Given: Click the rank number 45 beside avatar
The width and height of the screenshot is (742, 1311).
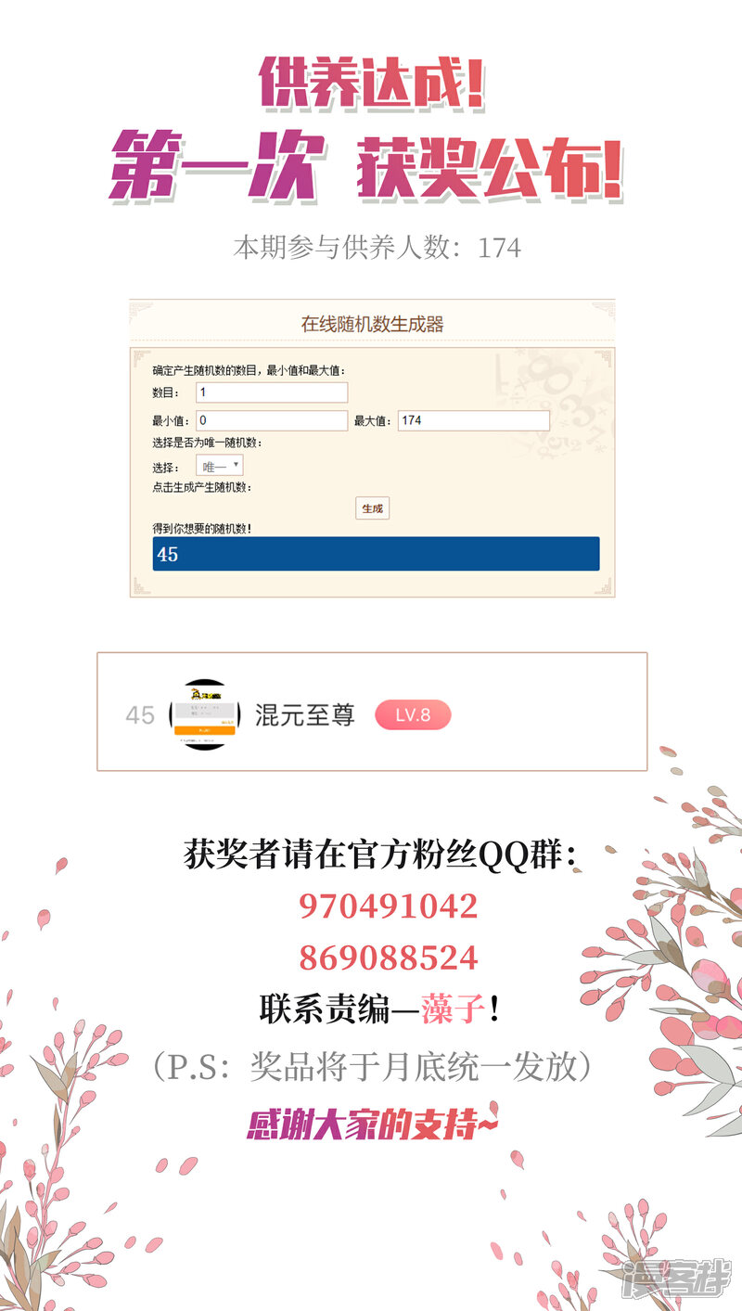Looking at the screenshot, I should [x=140, y=715].
